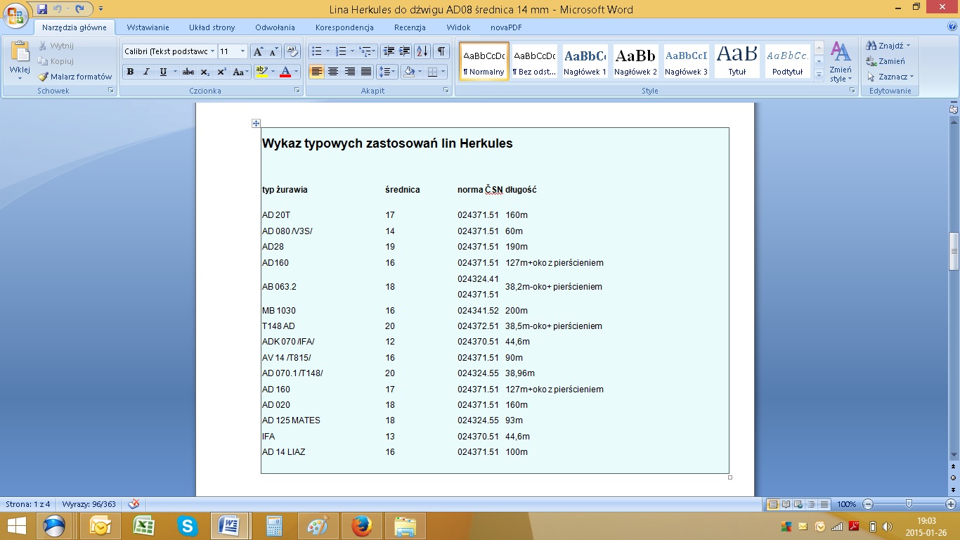This screenshot has height=540, width=960.
Task: Open the bullets list dropdown arrow
Action: 327,51
